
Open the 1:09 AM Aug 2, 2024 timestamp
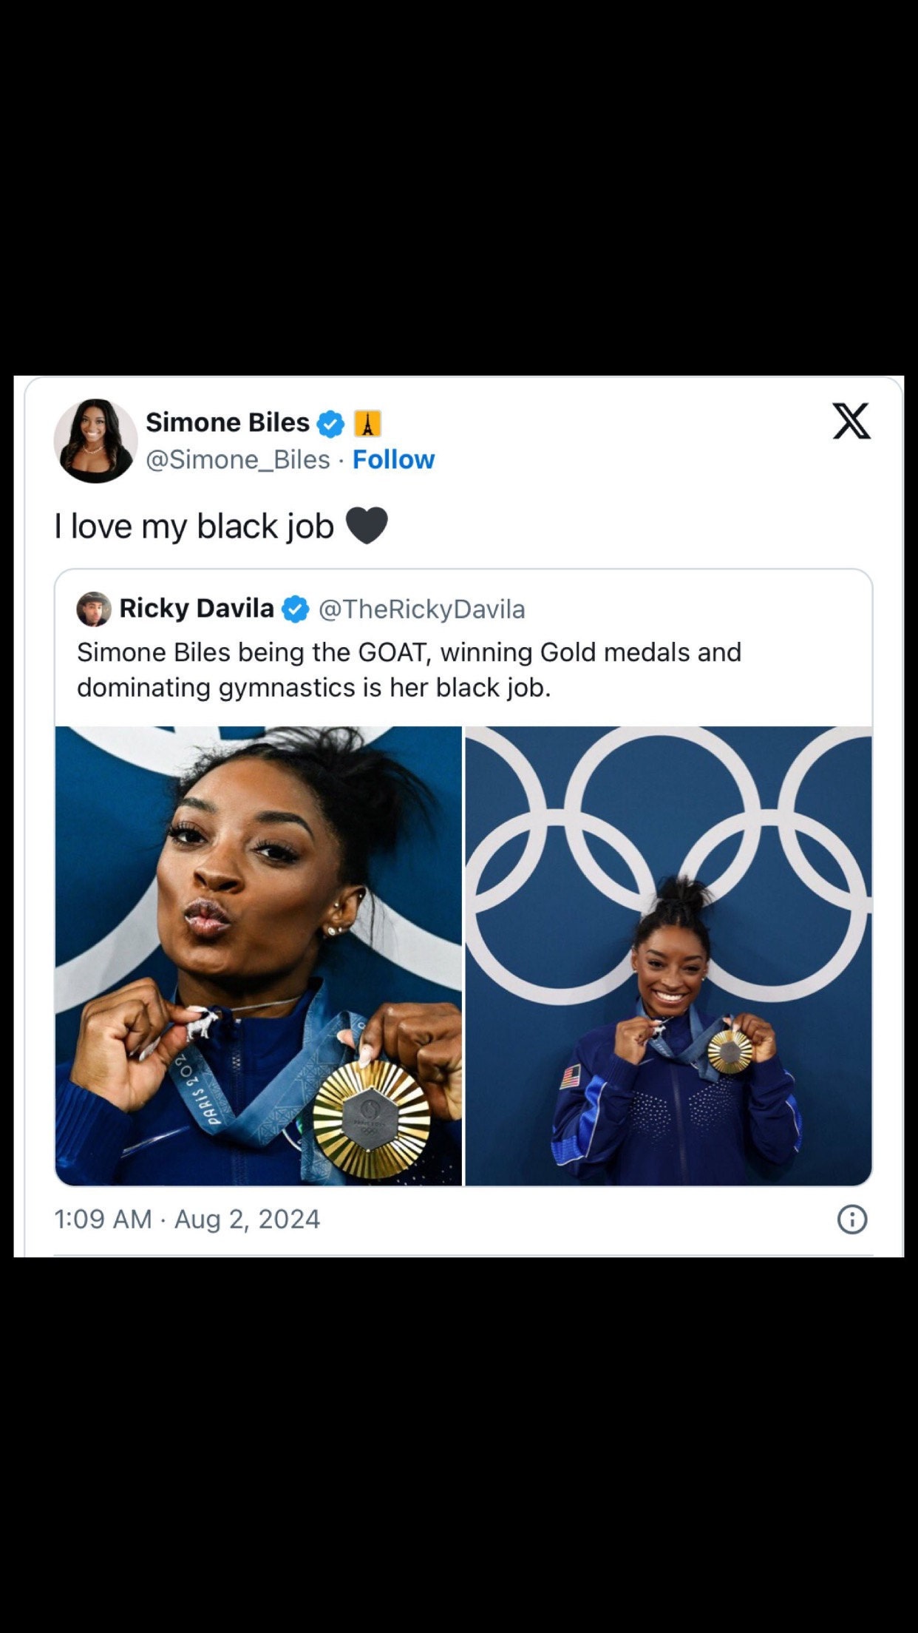(x=187, y=1219)
